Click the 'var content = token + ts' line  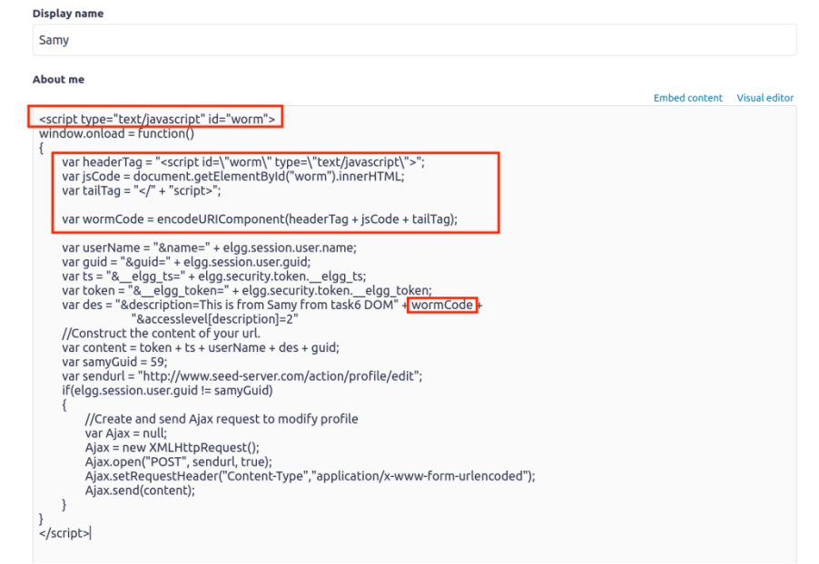click(x=201, y=348)
